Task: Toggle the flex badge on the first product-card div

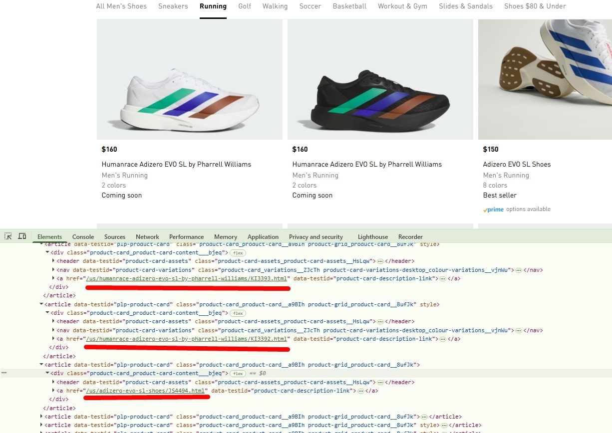Action: tap(237, 253)
